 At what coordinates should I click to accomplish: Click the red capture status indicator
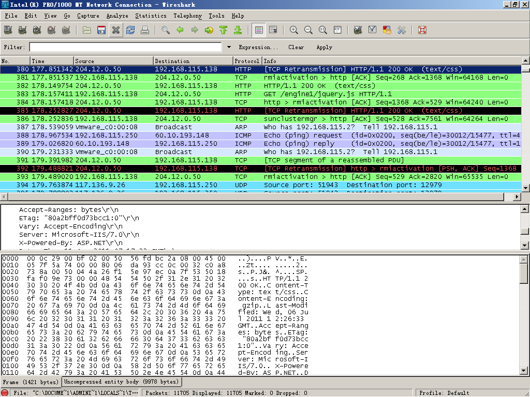(x=5, y=393)
